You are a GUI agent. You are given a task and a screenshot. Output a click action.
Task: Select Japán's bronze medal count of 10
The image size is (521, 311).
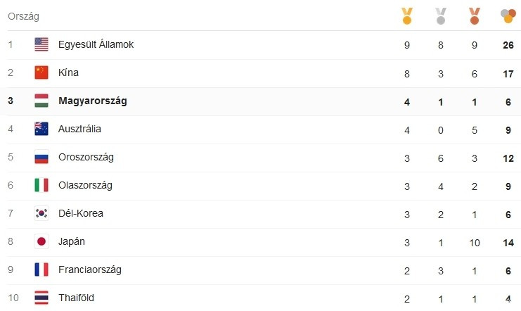coord(475,241)
